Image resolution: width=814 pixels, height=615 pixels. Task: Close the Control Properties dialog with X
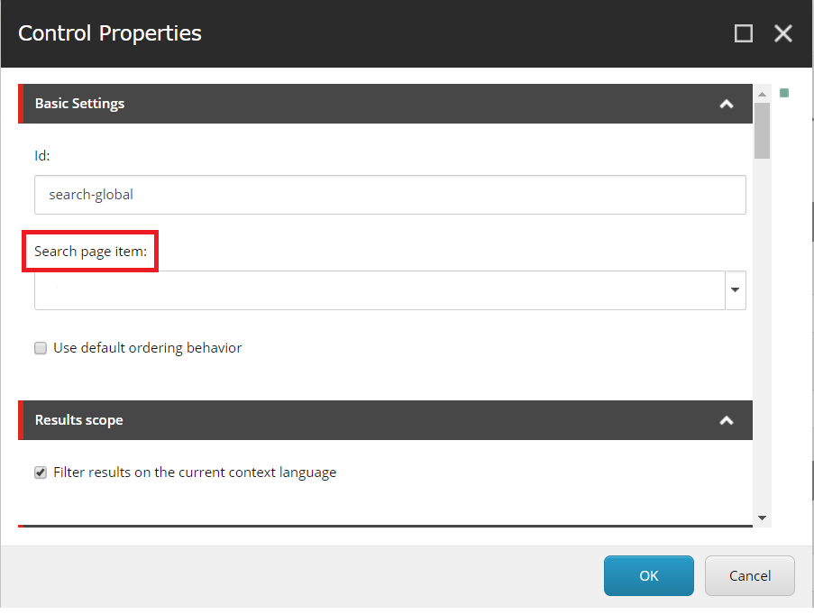(782, 33)
